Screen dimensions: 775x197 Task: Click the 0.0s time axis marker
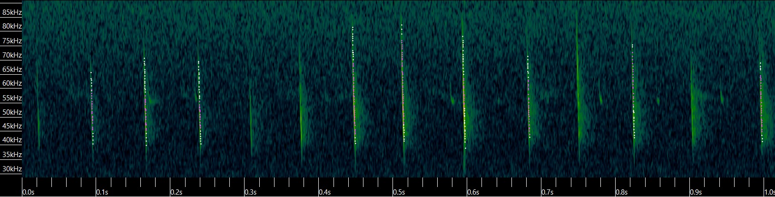point(28,192)
